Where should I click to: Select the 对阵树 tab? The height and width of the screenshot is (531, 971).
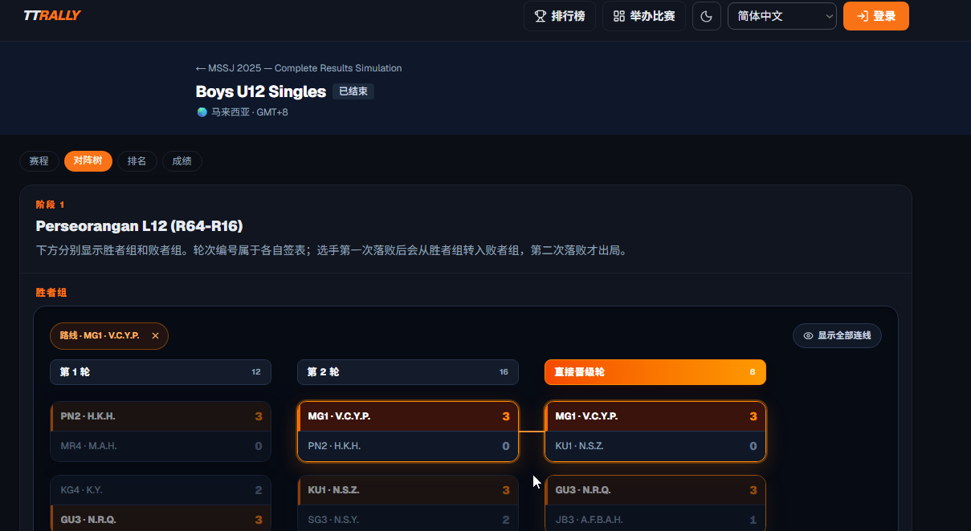coord(88,161)
